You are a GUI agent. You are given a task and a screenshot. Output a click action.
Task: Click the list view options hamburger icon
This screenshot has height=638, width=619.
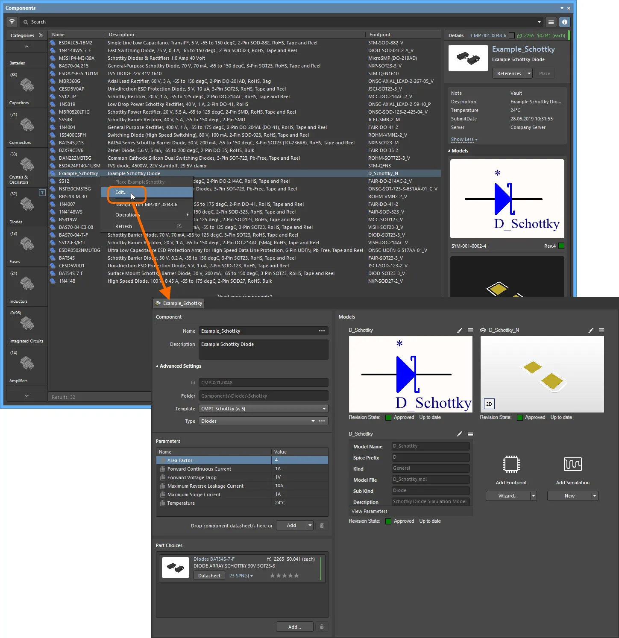pyautogui.click(x=551, y=22)
